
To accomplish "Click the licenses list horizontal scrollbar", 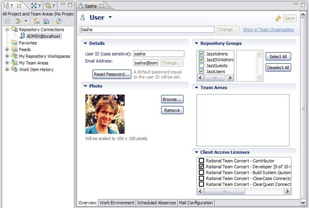I will 224,191.
